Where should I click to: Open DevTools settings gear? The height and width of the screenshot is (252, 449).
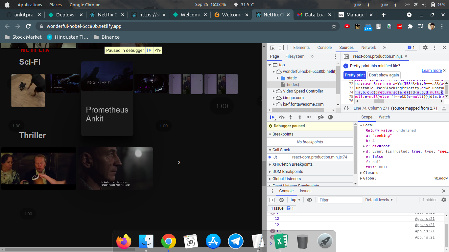[425, 48]
